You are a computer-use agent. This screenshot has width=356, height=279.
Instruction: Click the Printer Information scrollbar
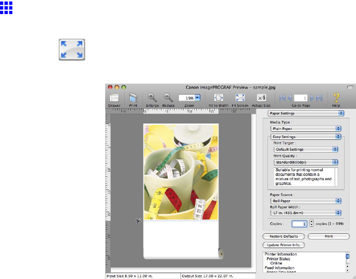tap(347, 262)
